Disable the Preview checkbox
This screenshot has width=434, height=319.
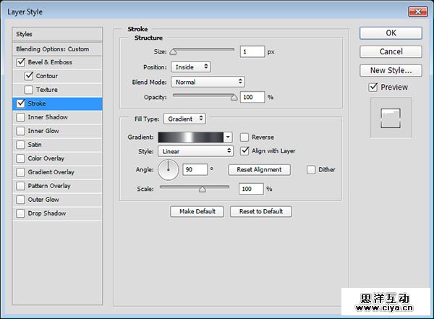[373, 88]
